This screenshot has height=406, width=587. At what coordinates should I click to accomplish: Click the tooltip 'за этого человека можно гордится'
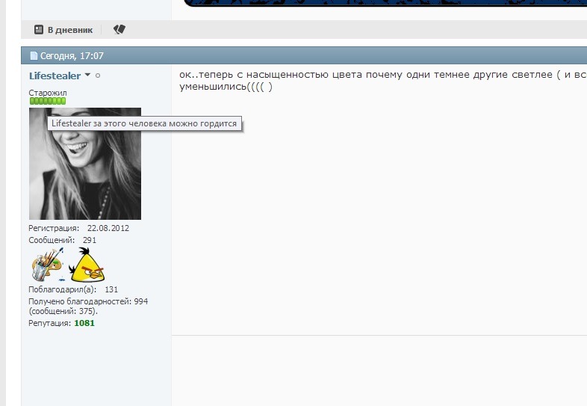pyautogui.click(x=144, y=123)
